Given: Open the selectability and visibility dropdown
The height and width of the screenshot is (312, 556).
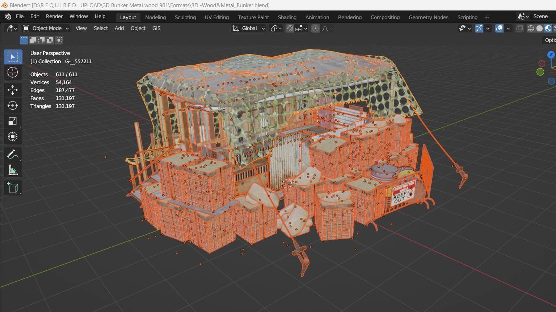Looking at the screenshot, I should pos(465,28).
